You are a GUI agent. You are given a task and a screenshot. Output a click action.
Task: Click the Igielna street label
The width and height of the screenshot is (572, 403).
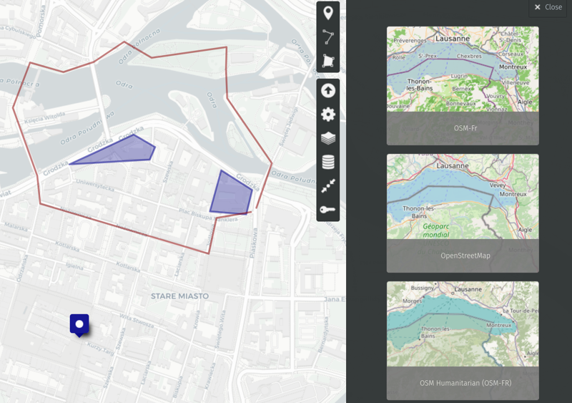point(75,266)
